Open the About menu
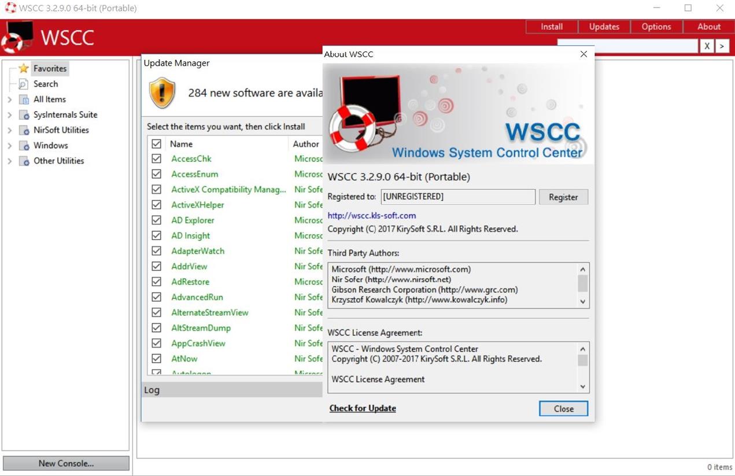 (x=709, y=27)
